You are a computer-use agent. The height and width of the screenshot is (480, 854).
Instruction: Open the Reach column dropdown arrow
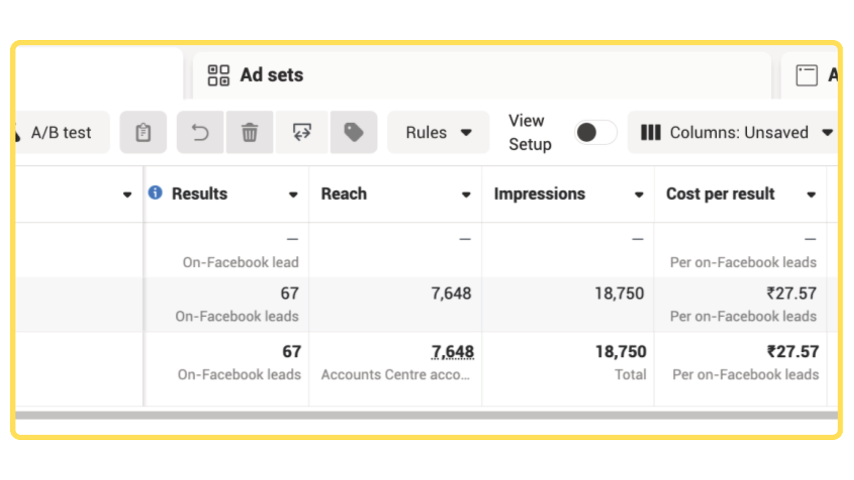click(x=466, y=195)
